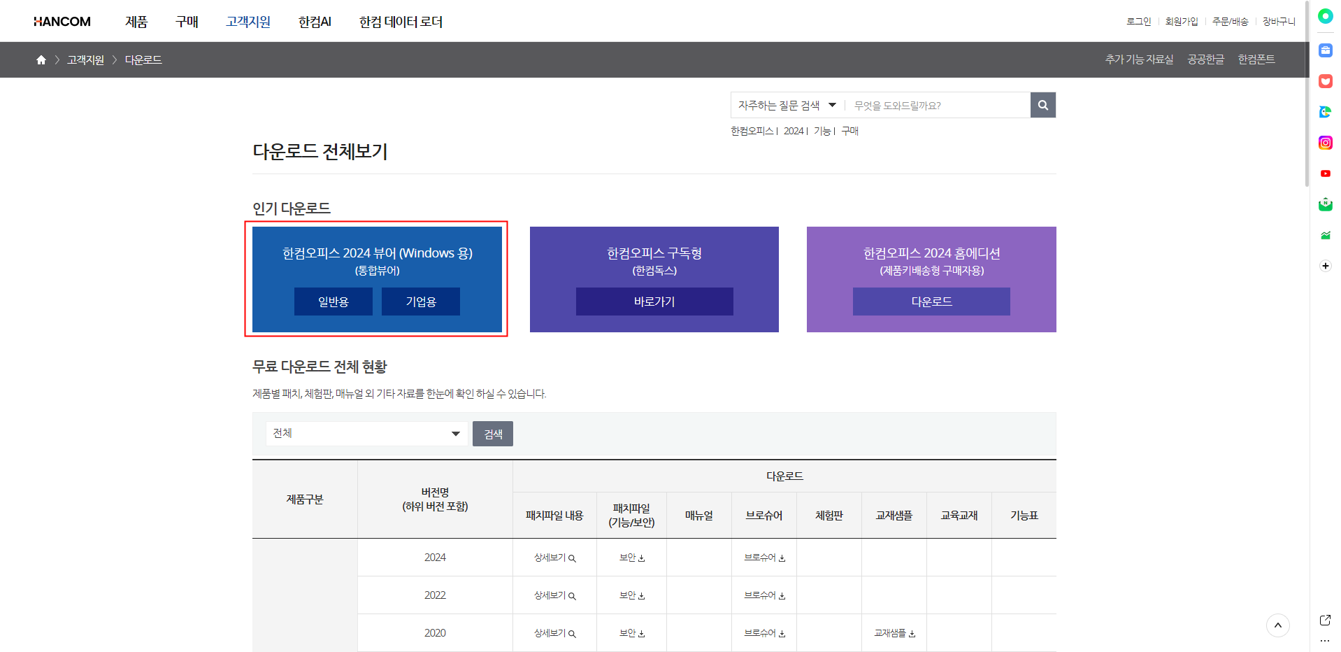Click the 회원가입 link
Image resolution: width=1341 pixels, height=652 pixels.
tap(1182, 22)
